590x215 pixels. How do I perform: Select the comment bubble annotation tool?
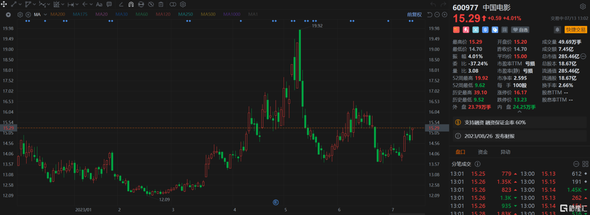tap(109, 4)
